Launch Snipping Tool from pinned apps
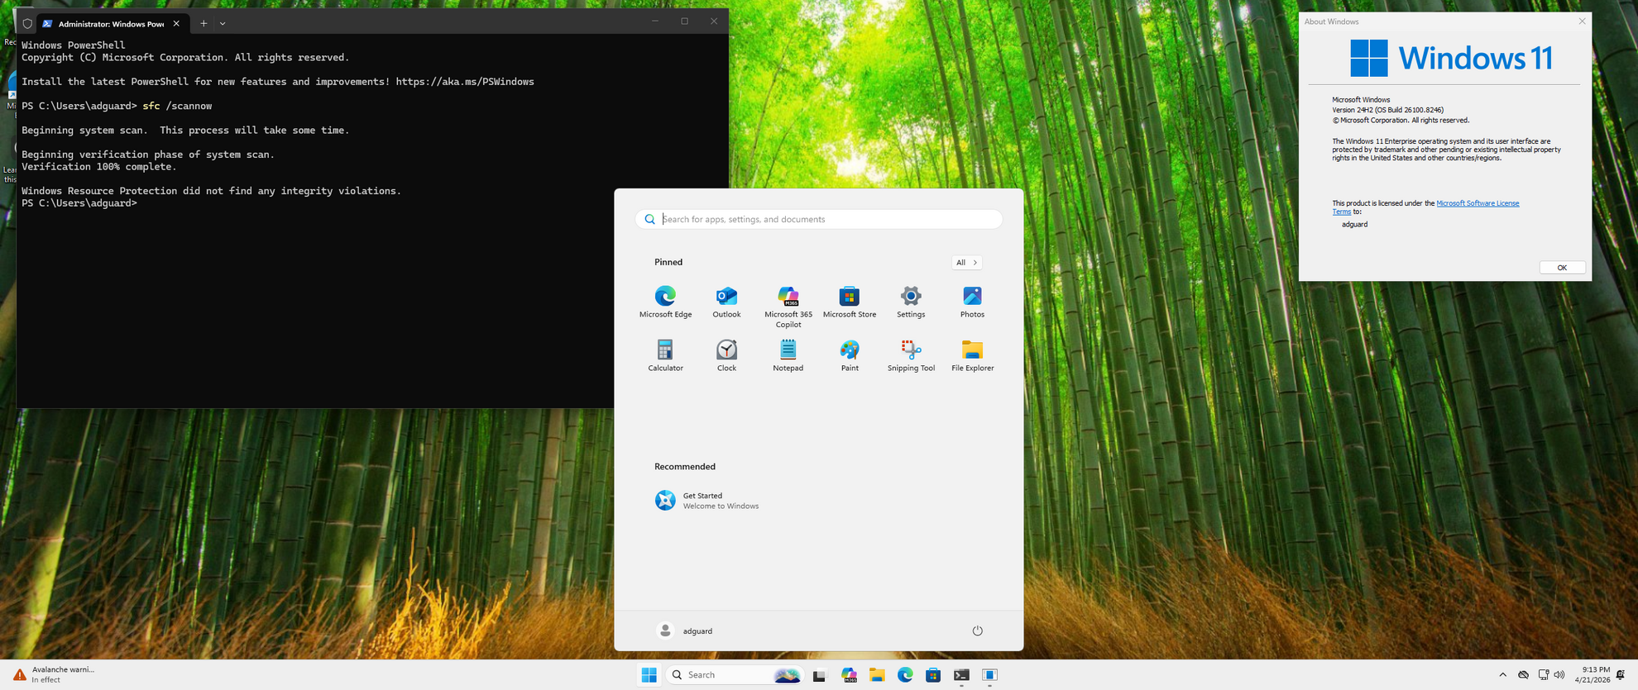The width and height of the screenshot is (1638, 690). click(x=911, y=350)
